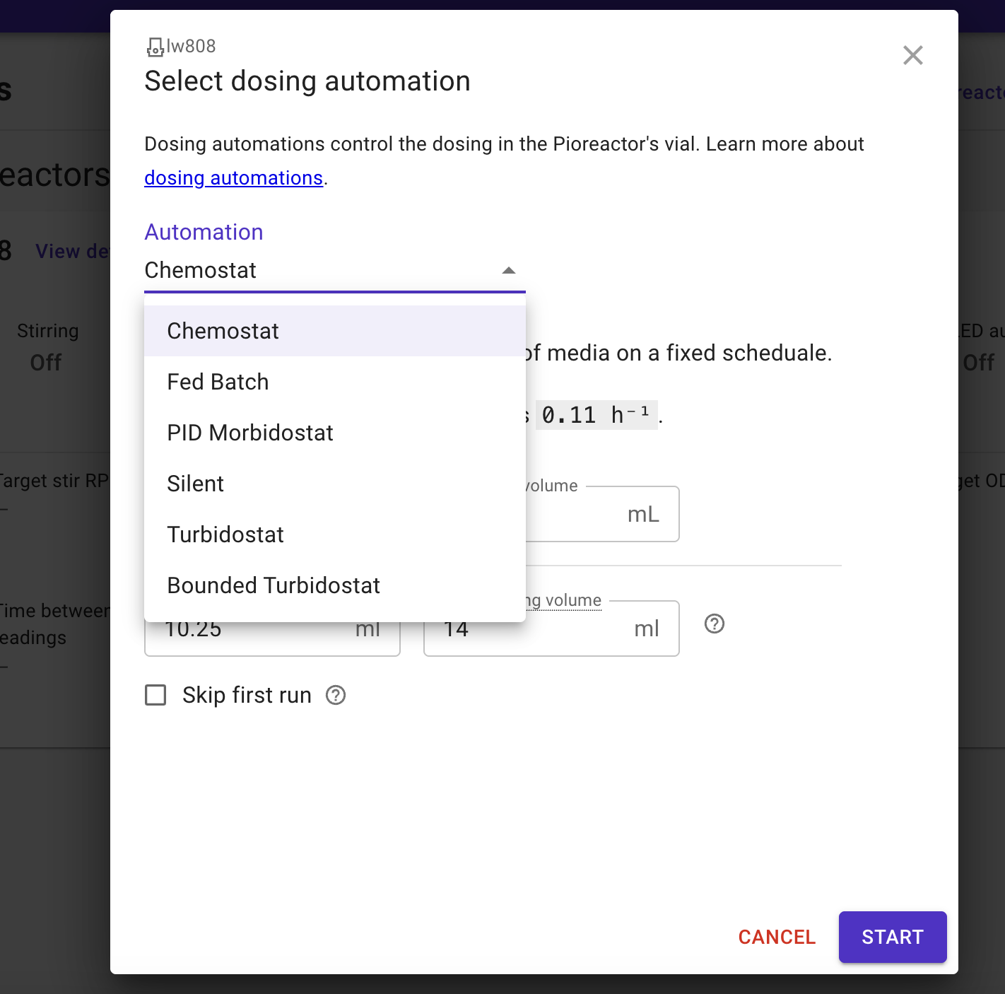Screen dimensions: 1005x994
Task: Close the dosing automation dialog
Action: point(912,55)
